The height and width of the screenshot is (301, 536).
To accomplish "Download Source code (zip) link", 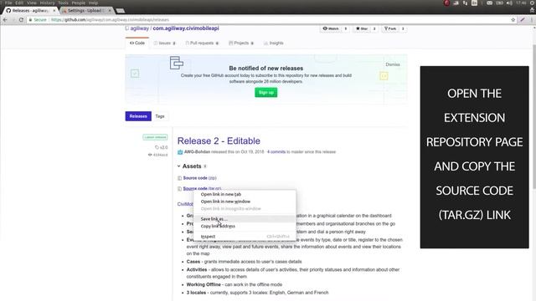I will 199,178.
